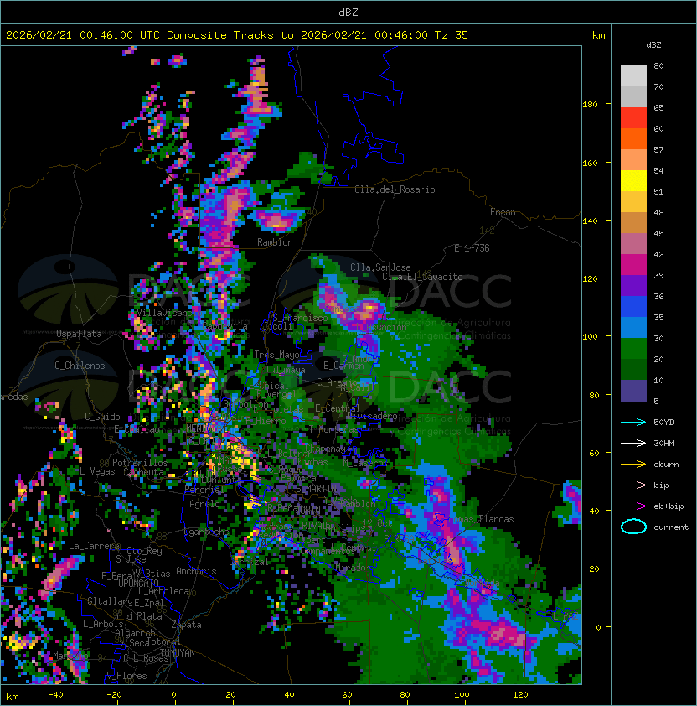The image size is (697, 706).
Task: Click the magenta eb+bip arrow in legend
Action: coord(633,506)
